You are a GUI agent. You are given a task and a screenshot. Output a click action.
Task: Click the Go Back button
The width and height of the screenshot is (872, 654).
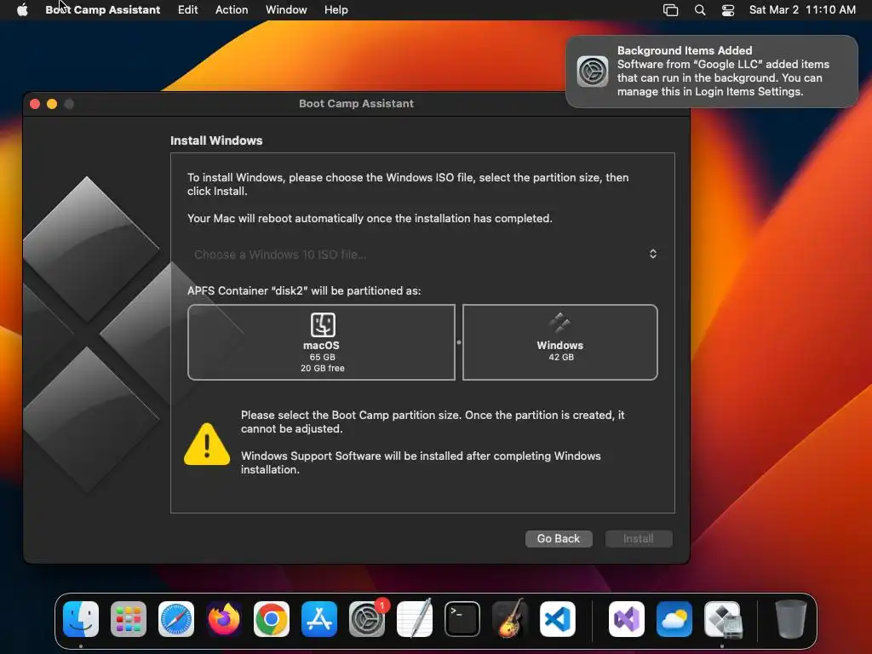point(559,538)
